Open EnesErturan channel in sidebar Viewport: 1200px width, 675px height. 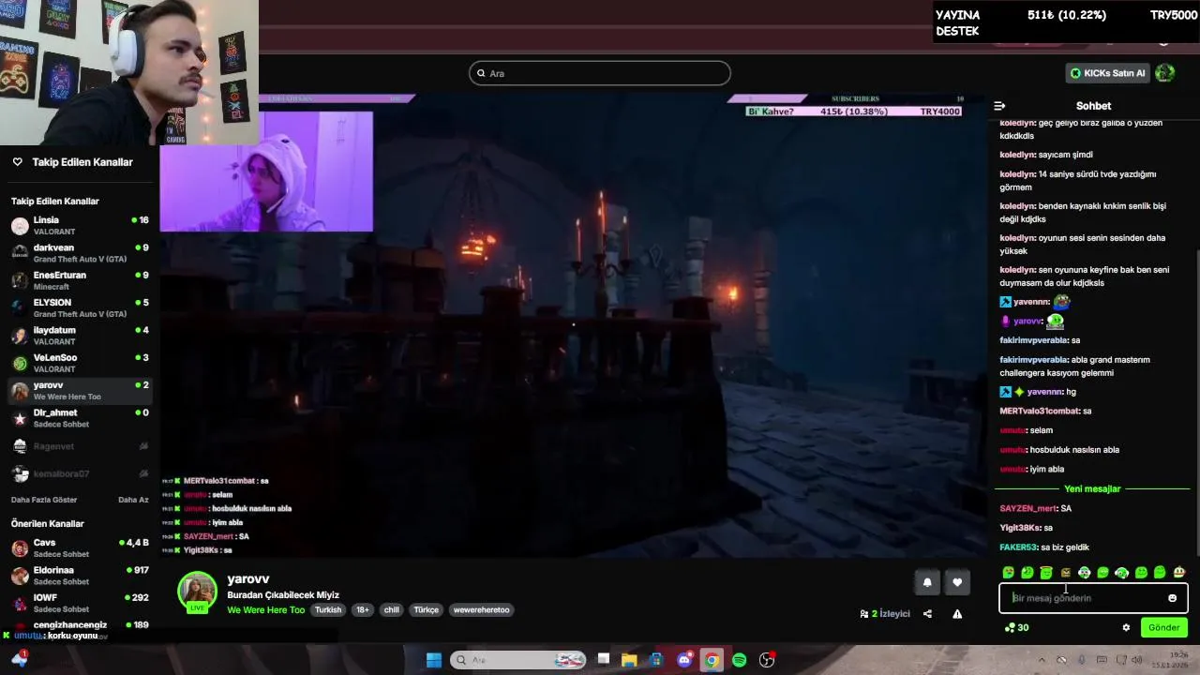[80, 280]
